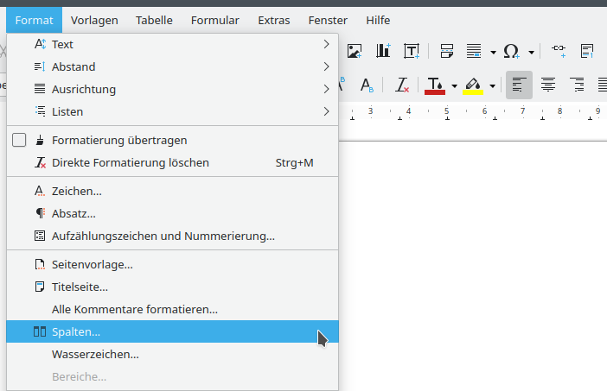Click the Insert Image toolbar icon
607x391 pixels.
pos(355,51)
